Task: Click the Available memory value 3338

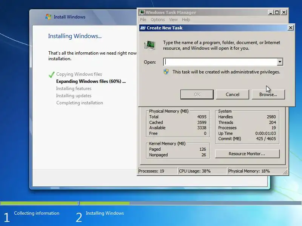Action: click(202, 128)
